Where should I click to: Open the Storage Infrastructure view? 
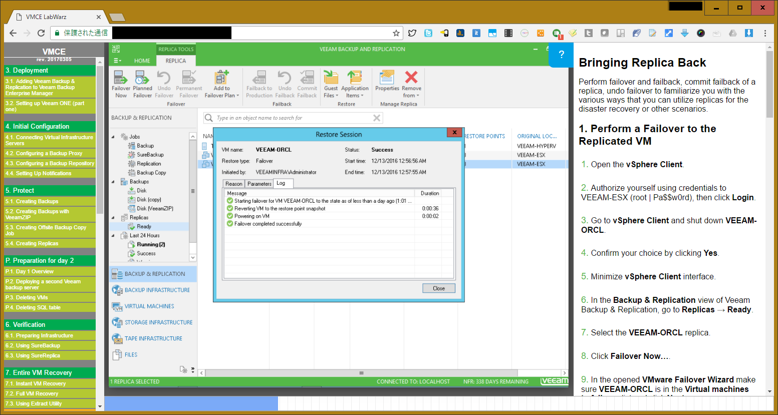point(153,322)
